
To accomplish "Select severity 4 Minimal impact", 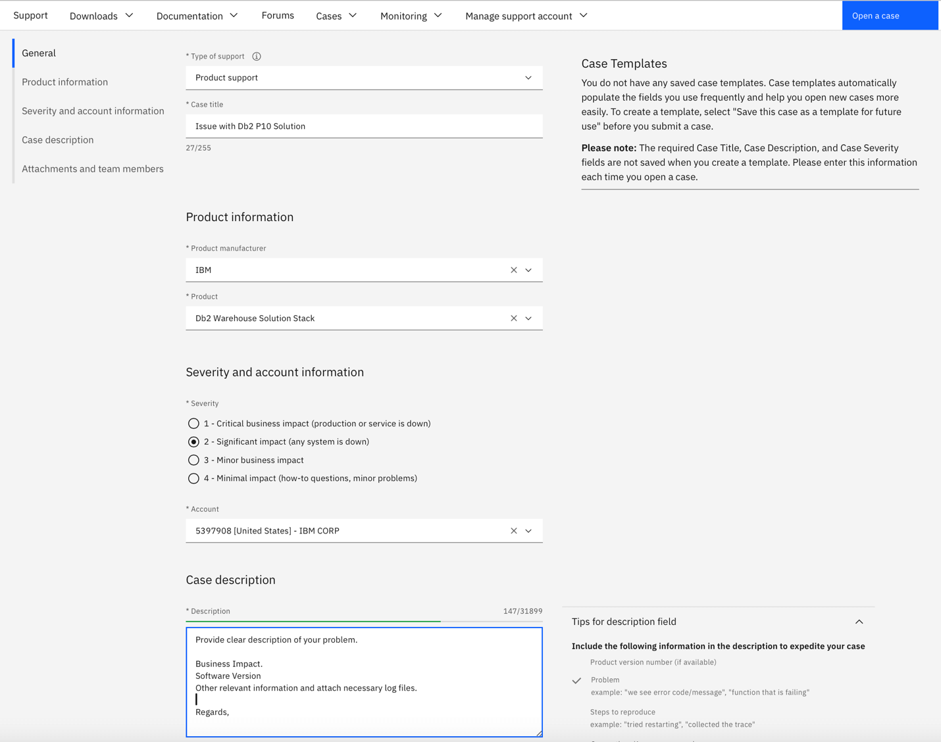I will coord(193,478).
